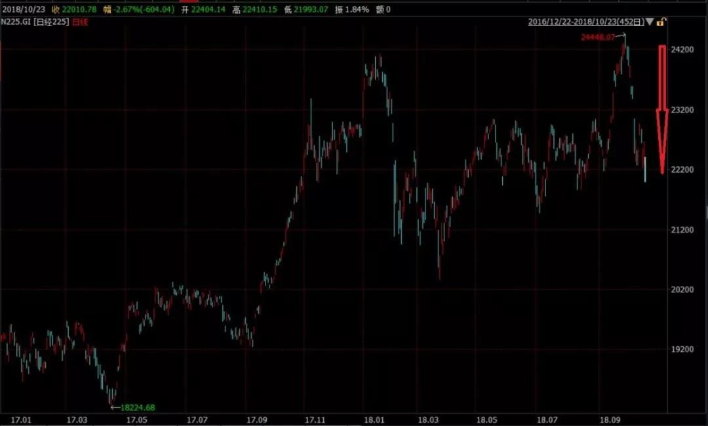This screenshot has width=708, height=426.
Task: Click the peak price label 24448.07
Action: pos(598,37)
